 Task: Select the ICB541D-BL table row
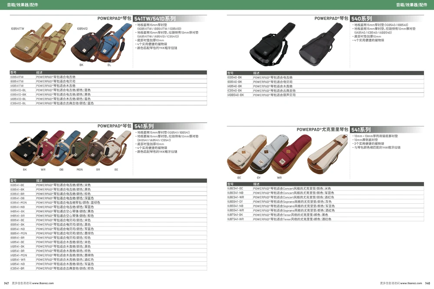coord(108,103)
